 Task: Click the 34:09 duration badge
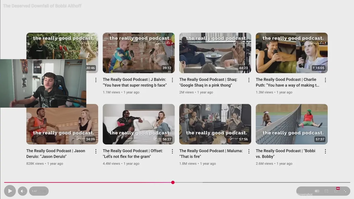pos(90,139)
